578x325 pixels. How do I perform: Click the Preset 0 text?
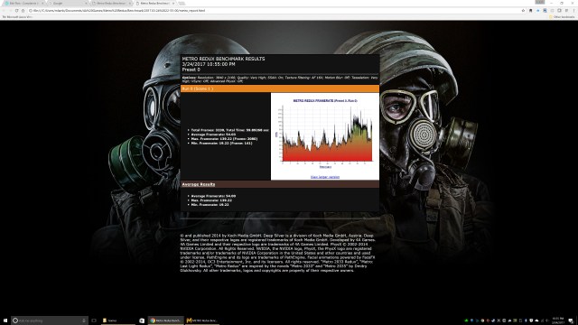(191, 70)
